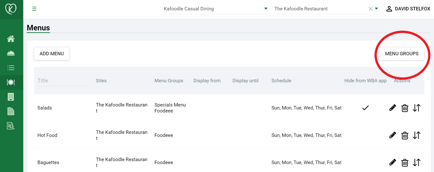This screenshot has width=434, height=172.
Task: Open the hamburger menu toggle
Action: point(34,9)
